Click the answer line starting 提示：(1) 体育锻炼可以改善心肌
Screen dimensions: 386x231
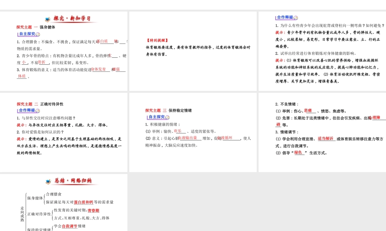(327, 60)
